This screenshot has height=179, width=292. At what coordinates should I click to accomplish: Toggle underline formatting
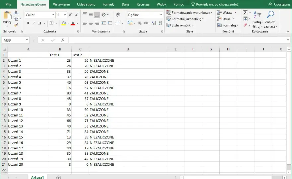(40, 23)
